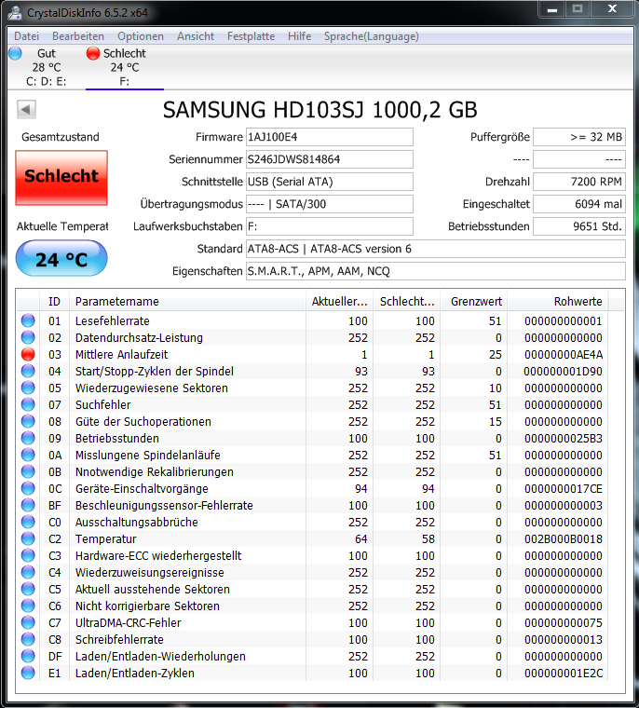Select the Mittlere Anlaufzeit parameter name
639x708 pixels.
point(121,354)
